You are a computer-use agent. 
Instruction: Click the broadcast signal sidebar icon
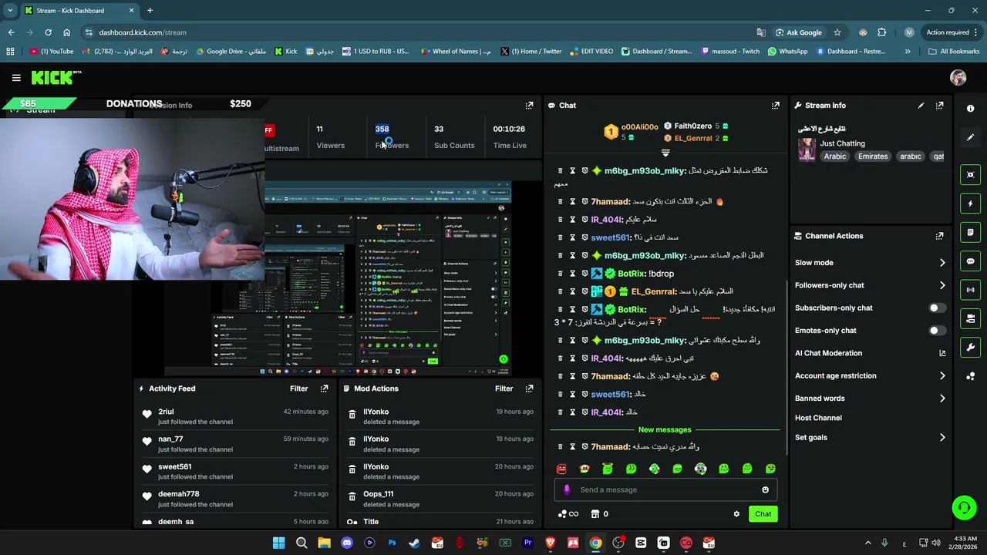point(971,290)
